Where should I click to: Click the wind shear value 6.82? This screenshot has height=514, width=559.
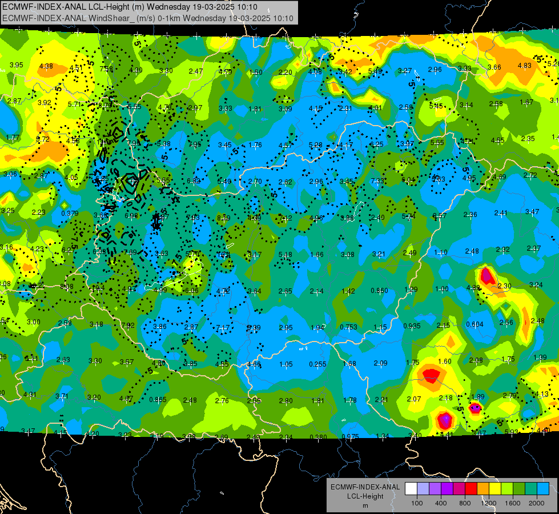[x=194, y=181]
